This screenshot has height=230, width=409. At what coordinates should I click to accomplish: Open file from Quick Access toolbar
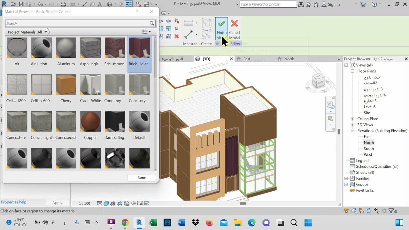point(13,4)
